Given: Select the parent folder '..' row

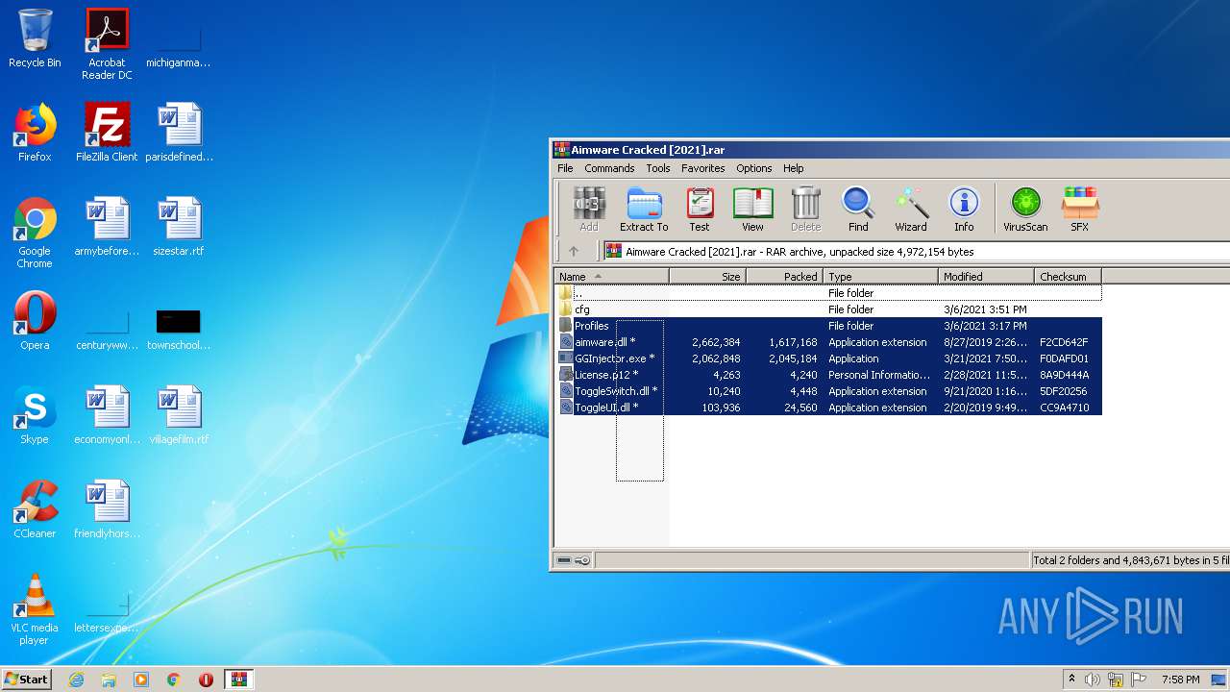Looking at the screenshot, I should pos(828,293).
